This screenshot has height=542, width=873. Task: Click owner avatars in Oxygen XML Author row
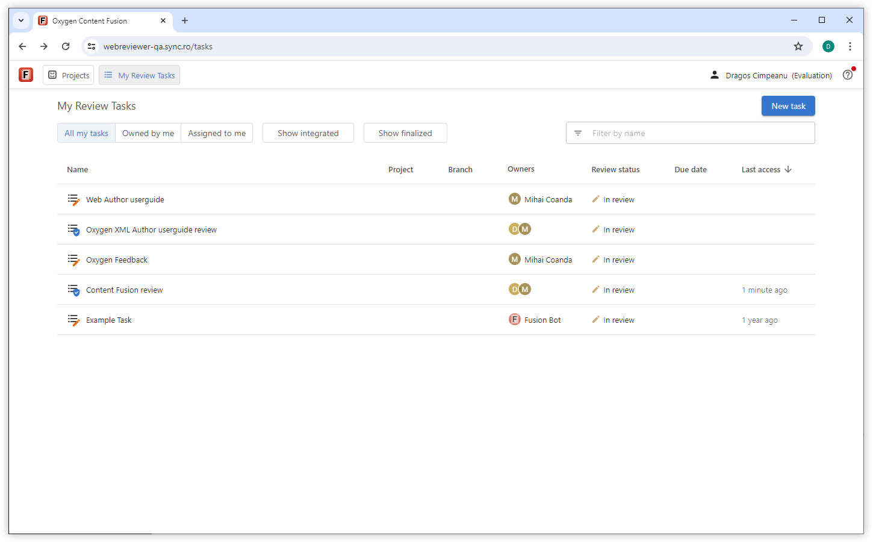pyautogui.click(x=520, y=229)
